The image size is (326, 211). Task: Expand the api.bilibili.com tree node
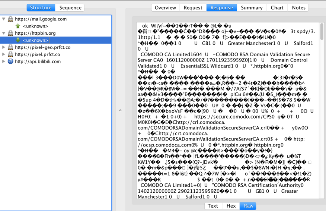4,62
